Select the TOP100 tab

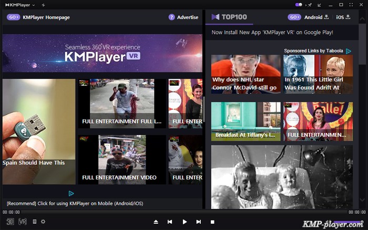(x=229, y=17)
